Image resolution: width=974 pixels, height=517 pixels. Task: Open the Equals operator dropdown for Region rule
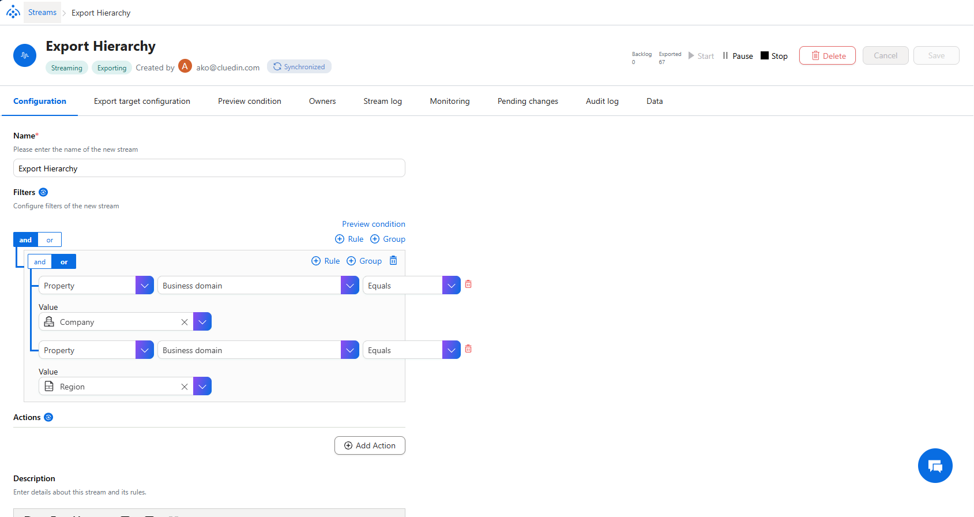tap(452, 350)
